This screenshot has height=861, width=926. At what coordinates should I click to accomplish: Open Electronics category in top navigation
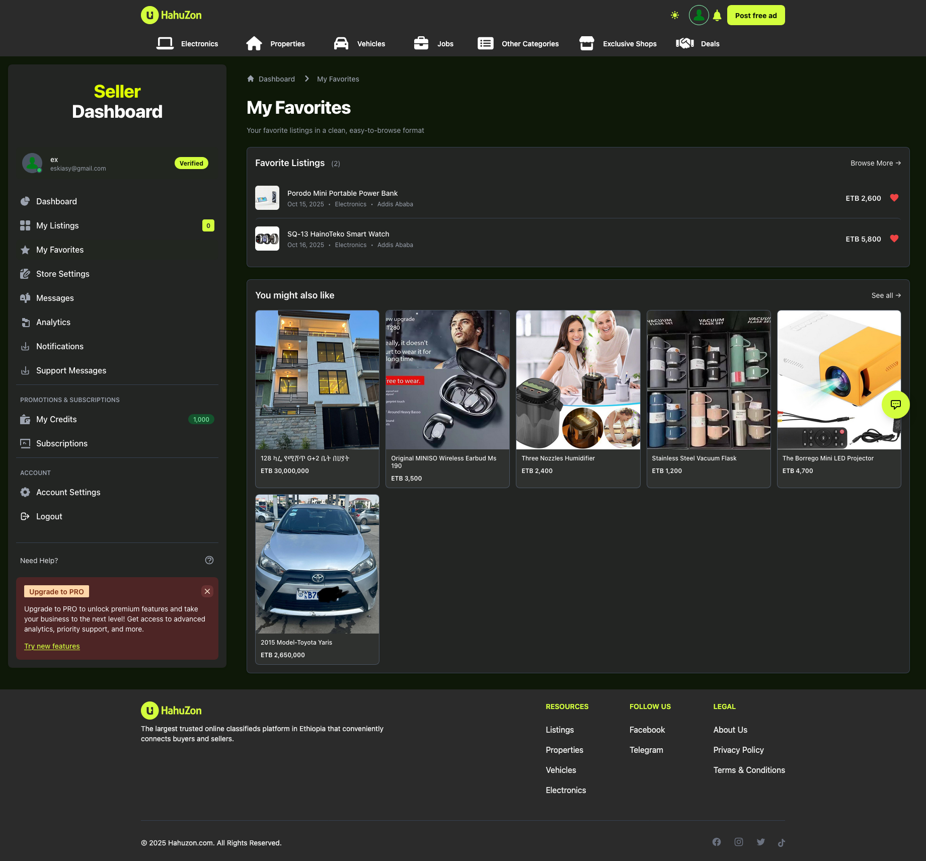click(188, 44)
